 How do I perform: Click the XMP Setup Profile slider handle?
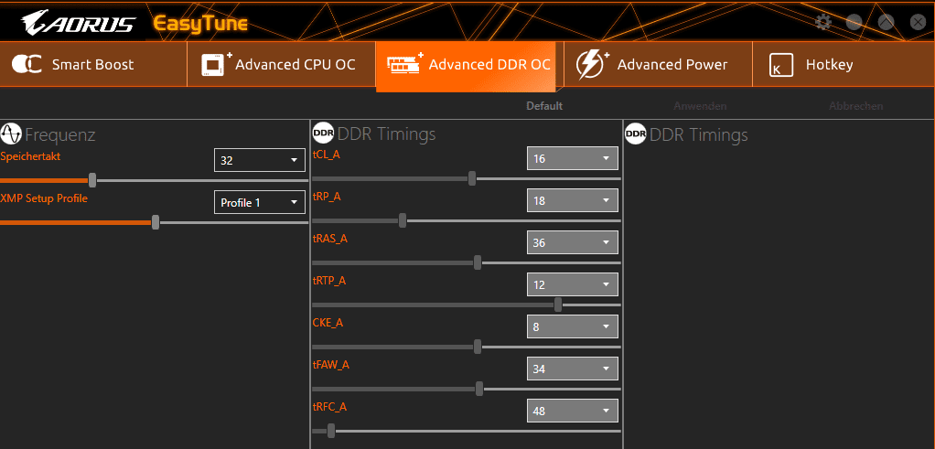[x=156, y=222]
